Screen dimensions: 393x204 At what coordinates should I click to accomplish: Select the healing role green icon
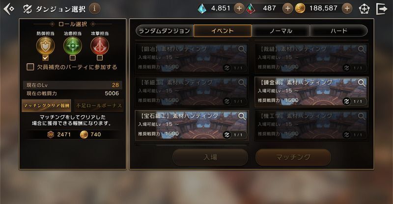tap(72, 46)
